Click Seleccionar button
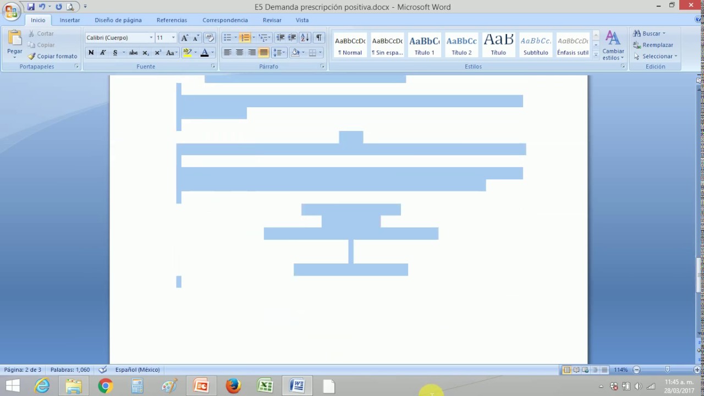Image resolution: width=704 pixels, height=396 pixels. [656, 56]
